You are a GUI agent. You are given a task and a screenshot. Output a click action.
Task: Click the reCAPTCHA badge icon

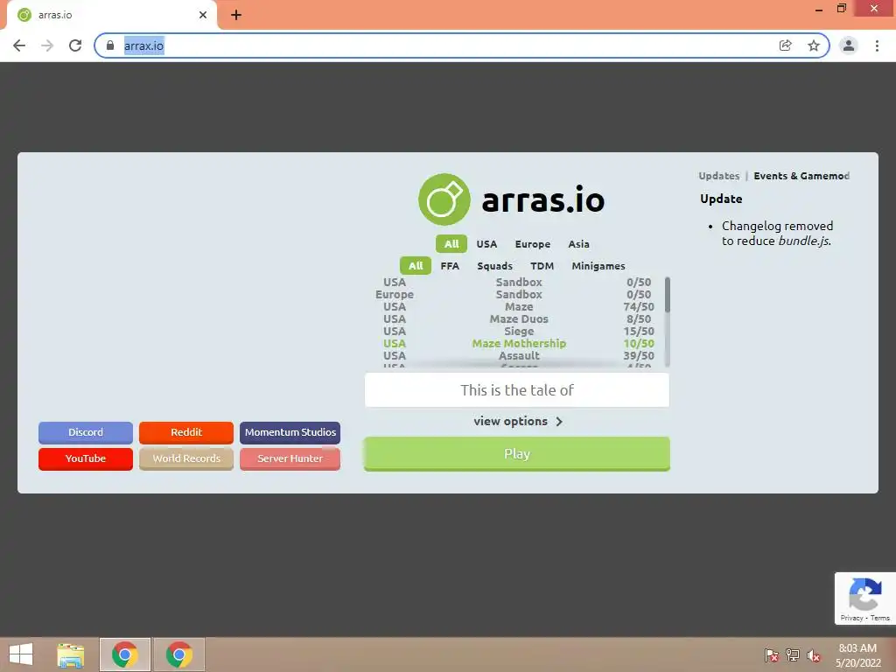pyautogui.click(x=864, y=594)
